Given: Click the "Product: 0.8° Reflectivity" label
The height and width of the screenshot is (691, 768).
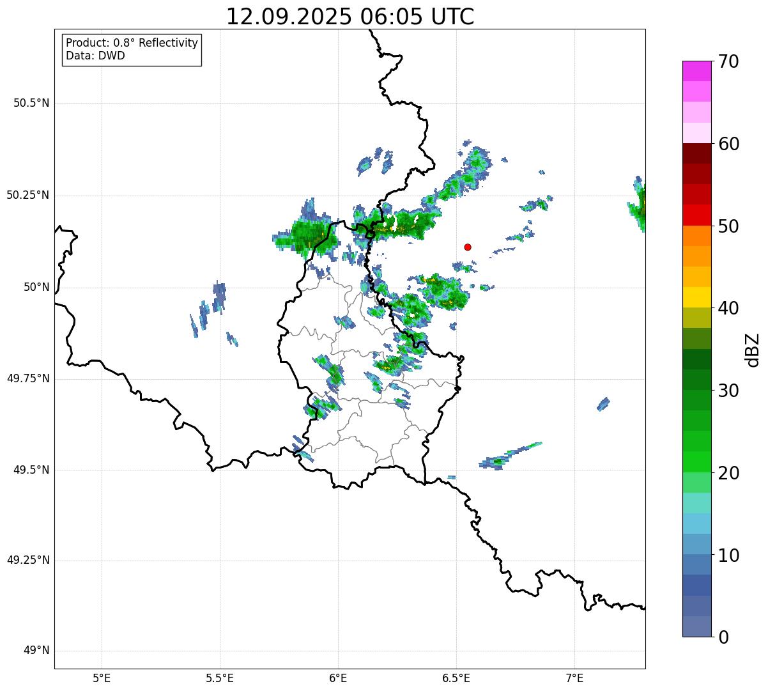Looking at the screenshot, I should tap(132, 43).
